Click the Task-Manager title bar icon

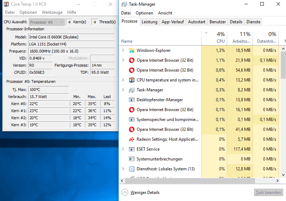click(x=124, y=4)
